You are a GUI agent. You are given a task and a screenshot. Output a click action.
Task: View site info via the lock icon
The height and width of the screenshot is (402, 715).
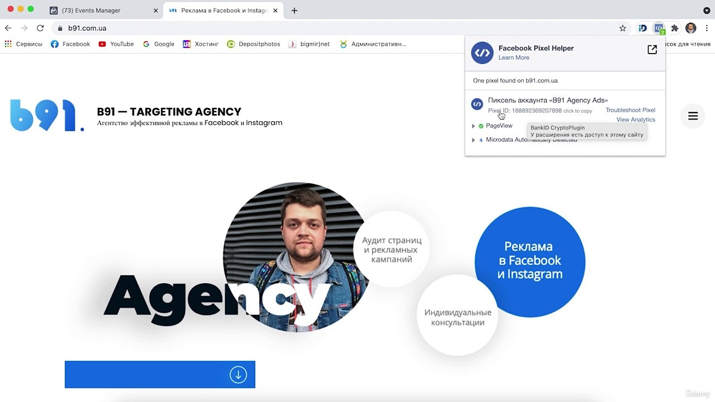60,28
